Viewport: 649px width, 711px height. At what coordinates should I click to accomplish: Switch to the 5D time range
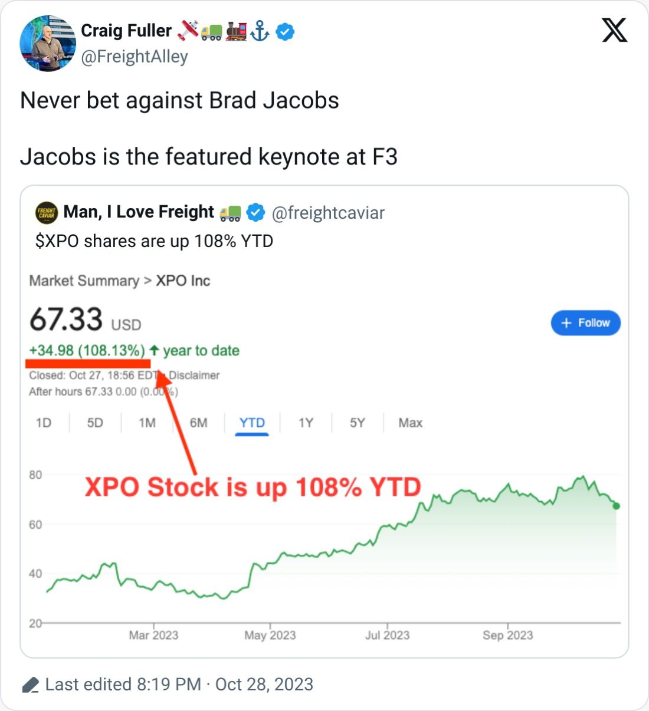(95, 423)
